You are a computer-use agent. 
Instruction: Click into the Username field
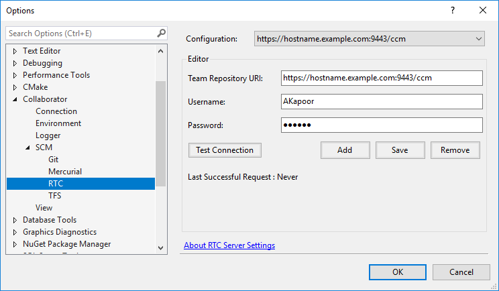pos(382,102)
